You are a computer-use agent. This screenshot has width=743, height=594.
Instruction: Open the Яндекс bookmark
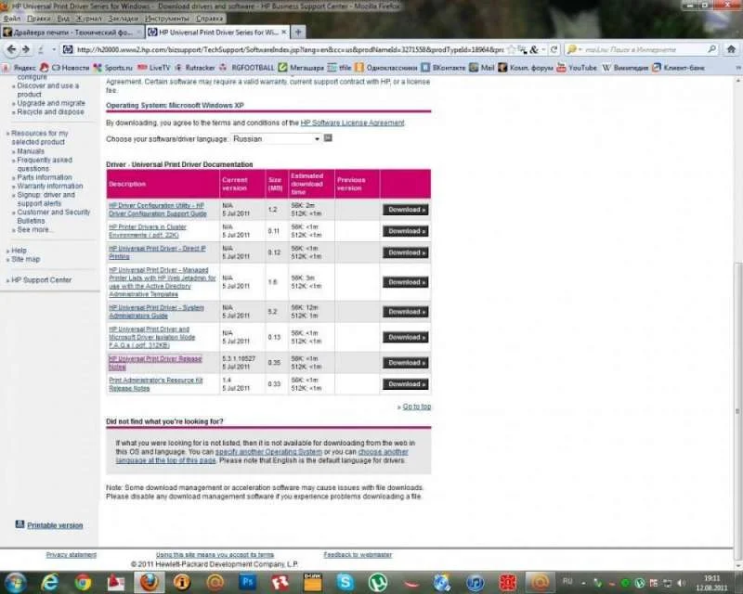[19, 68]
